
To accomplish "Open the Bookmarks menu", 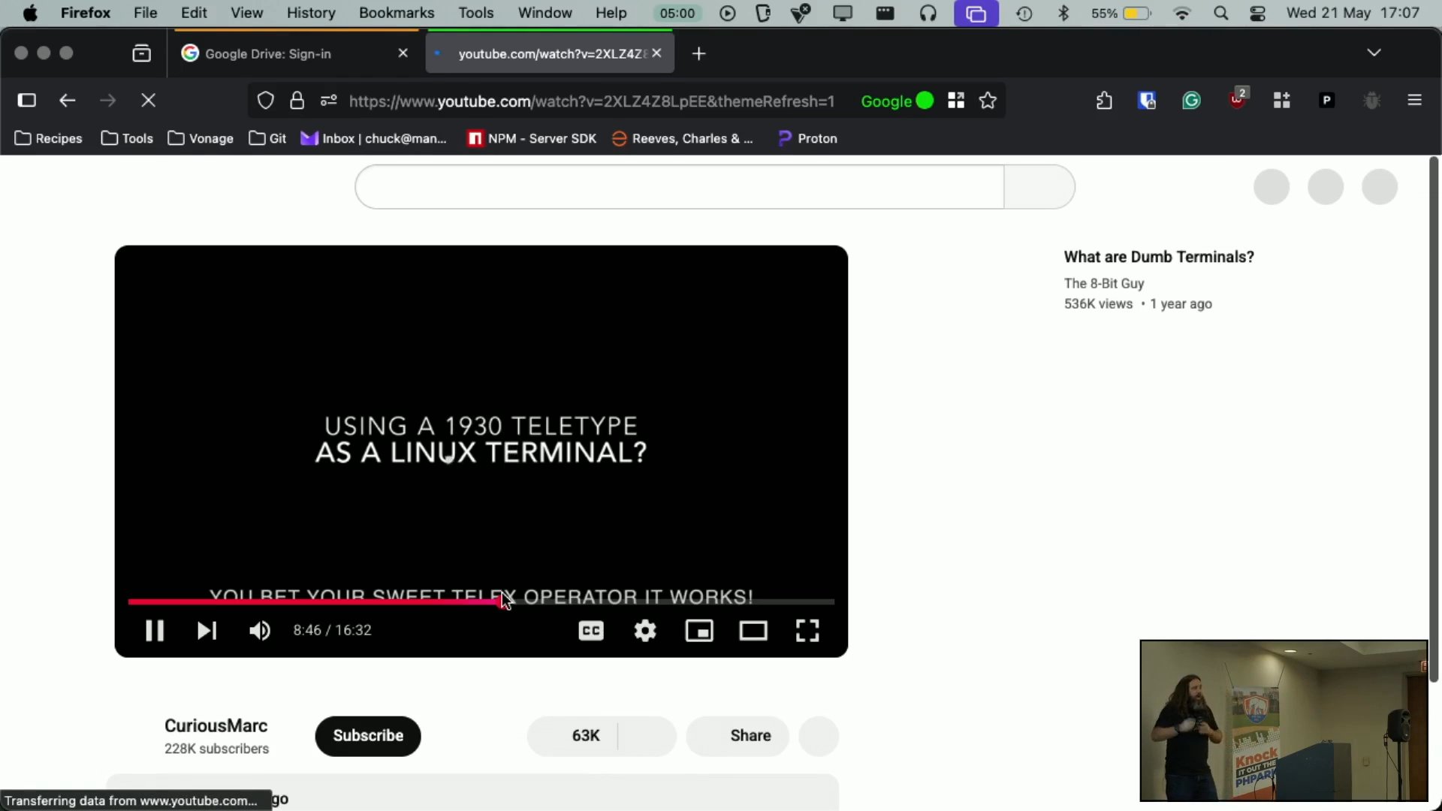I will (397, 13).
